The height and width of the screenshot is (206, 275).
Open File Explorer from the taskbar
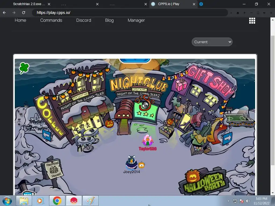tap(24, 201)
